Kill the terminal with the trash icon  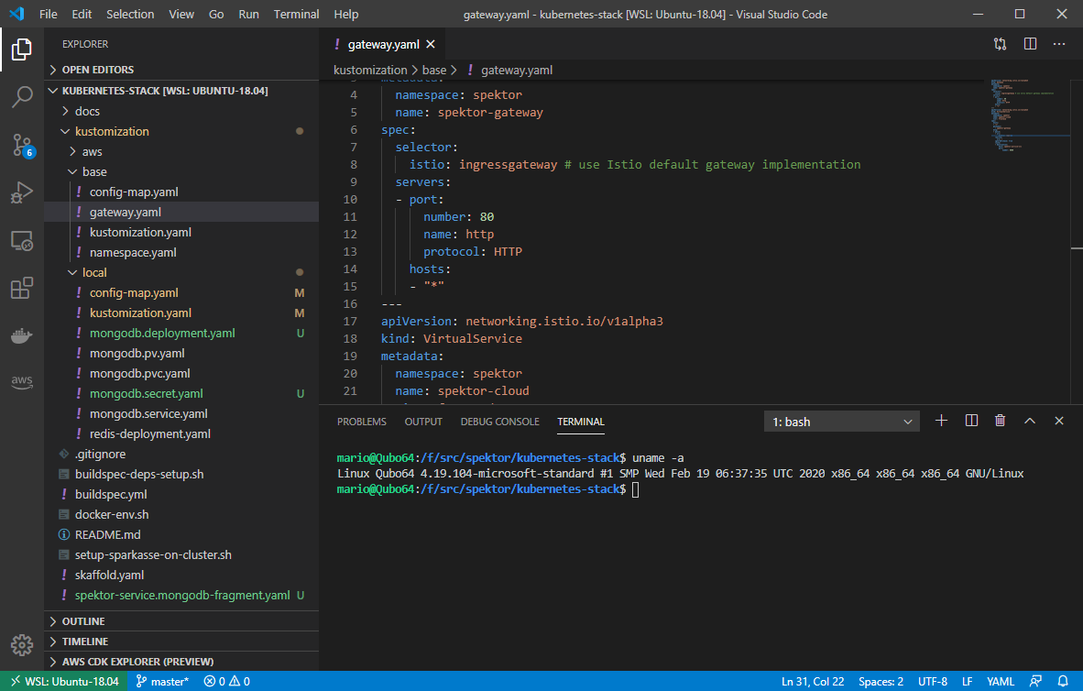click(1000, 420)
